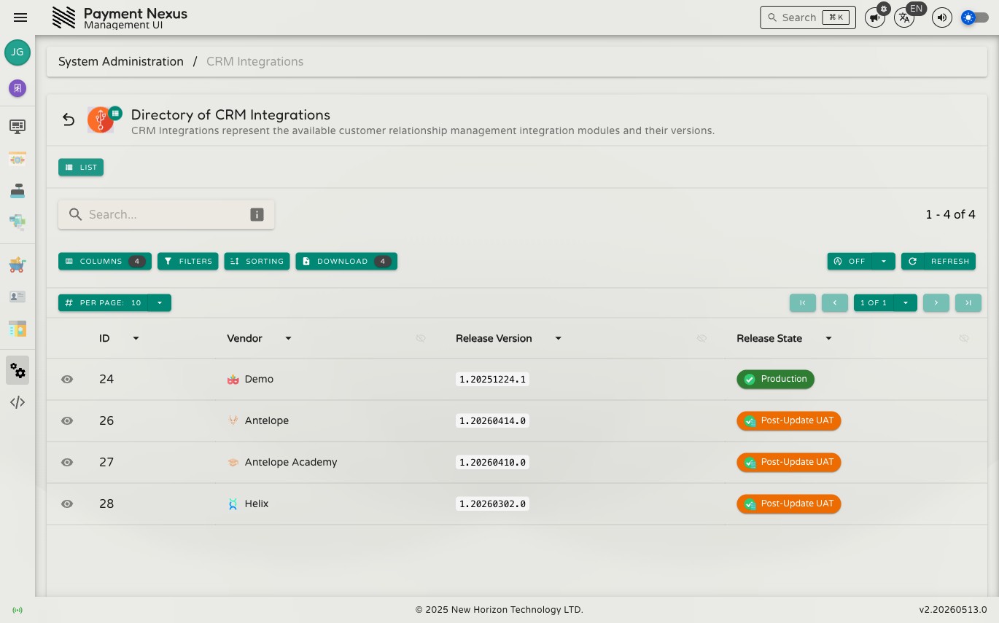View record 28 via eye icon
999x623 pixels.
tap(67, 504)
